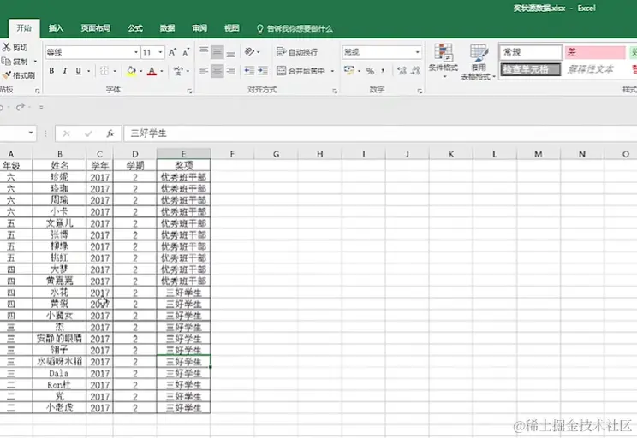Image resolution: width=637 pixels, height=438 pixels.
Task: Increase font size with the larger A icon
Action: coord(172,52)
